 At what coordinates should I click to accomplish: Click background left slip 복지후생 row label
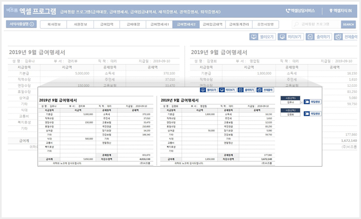click(24, 122)
